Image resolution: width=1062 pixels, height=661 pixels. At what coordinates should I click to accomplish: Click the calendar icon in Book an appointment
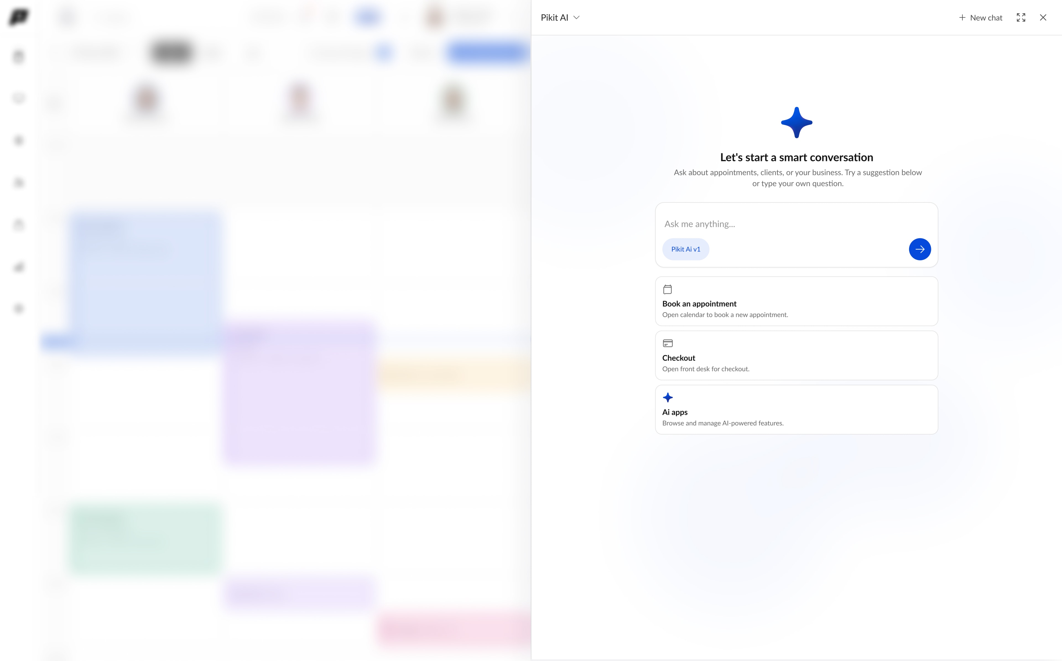667,289
